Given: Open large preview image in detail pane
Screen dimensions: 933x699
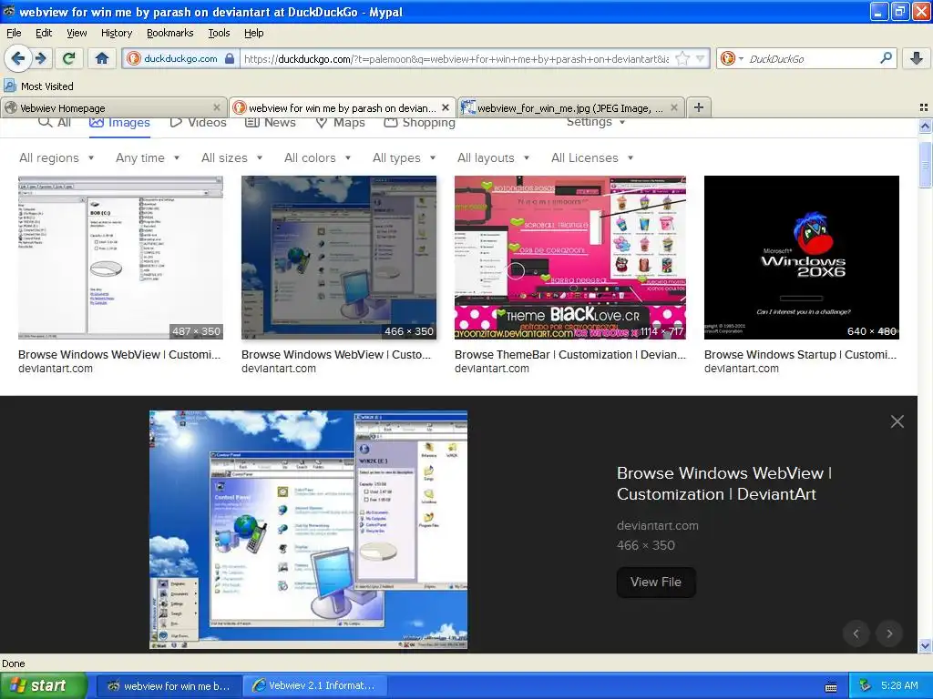Looking at the screenshot, I should tap(308, 530).
